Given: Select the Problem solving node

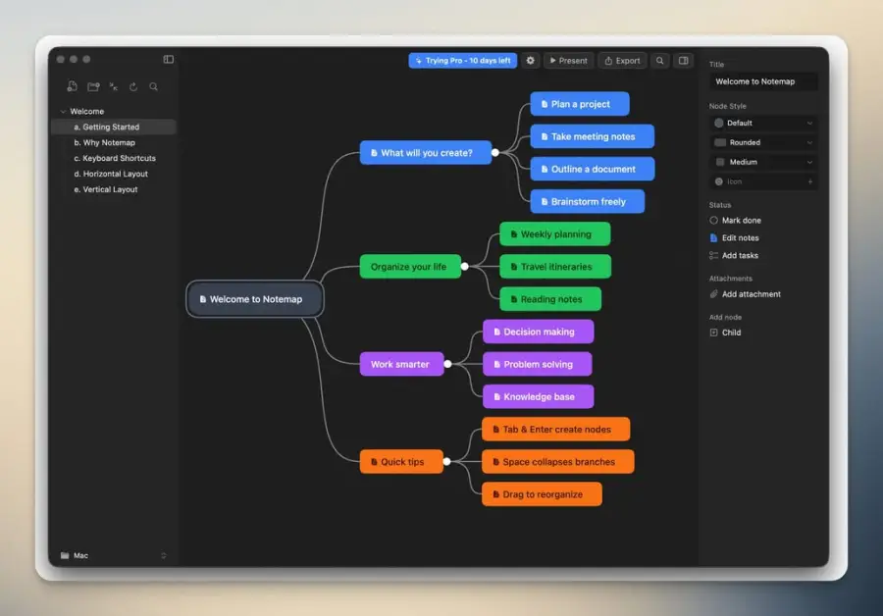Looking at the screenshot, I should coord(538,364).
